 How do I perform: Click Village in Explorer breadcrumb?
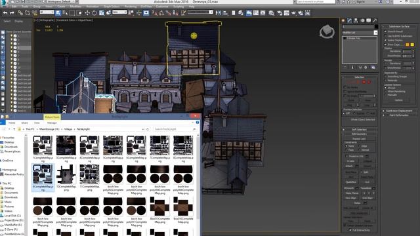(x=68, y=129)
